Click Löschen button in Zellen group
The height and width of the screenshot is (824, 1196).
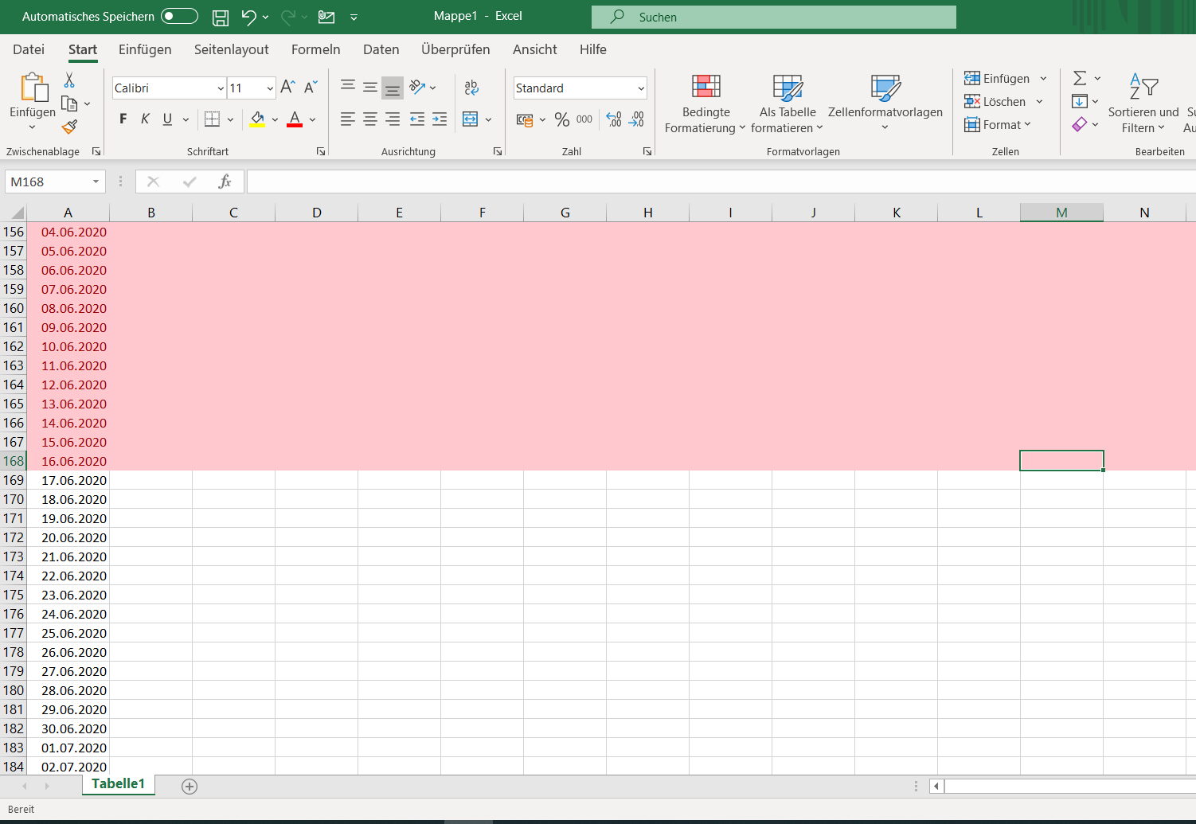[x=995, y=101]
